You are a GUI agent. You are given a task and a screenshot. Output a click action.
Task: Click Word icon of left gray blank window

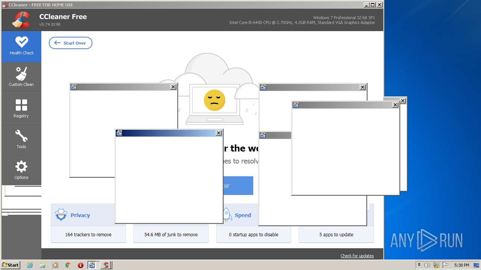[74, 87]
